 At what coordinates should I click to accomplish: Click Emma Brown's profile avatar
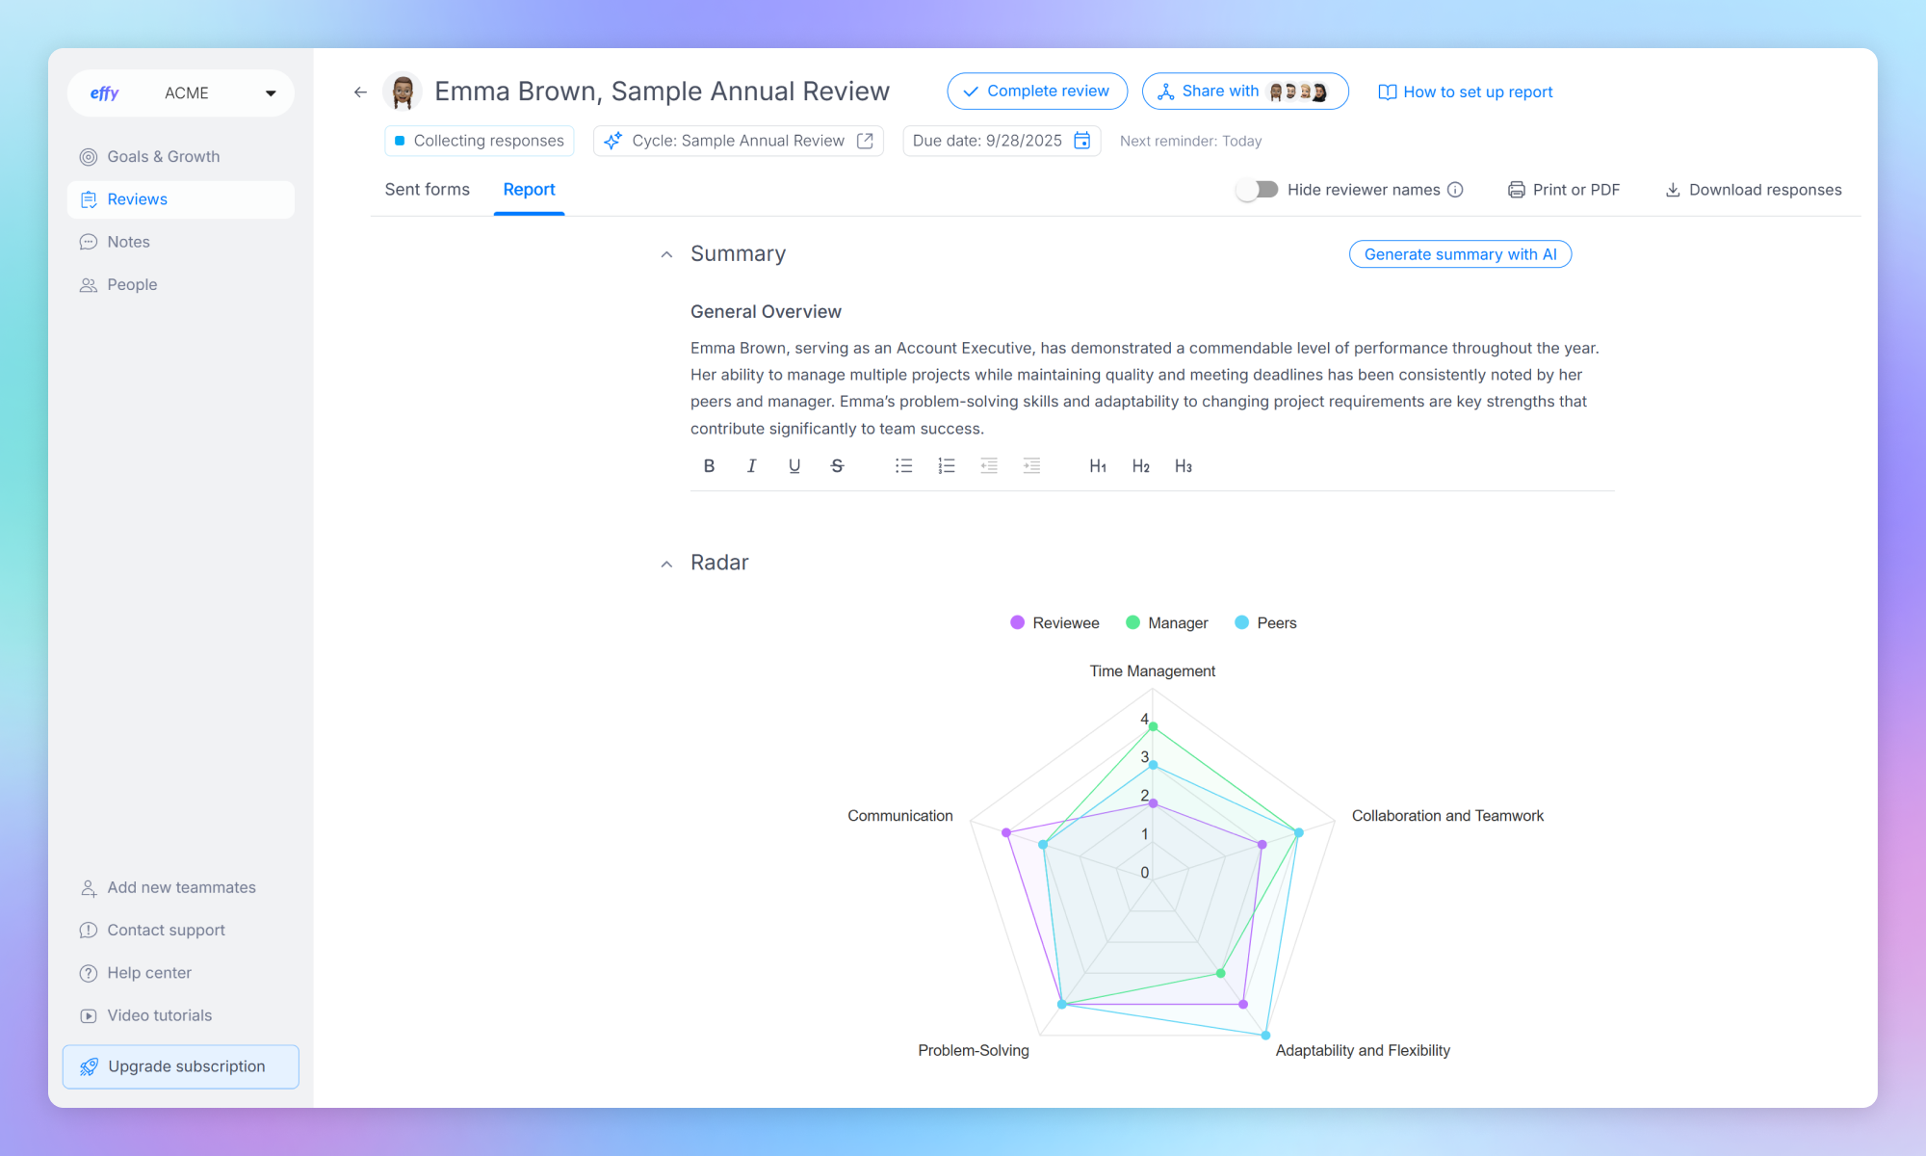pos(403,91)
